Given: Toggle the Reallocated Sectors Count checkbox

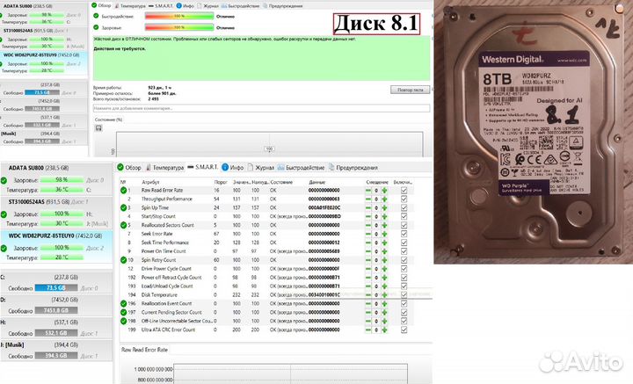Looking at the screenshot, I should [404, 226].
